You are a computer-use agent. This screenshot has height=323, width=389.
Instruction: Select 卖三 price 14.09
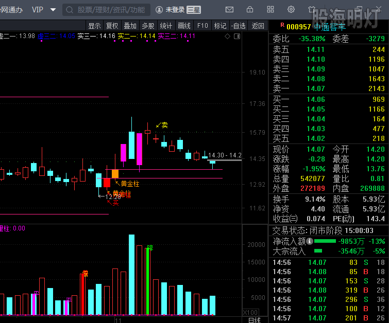315,69
